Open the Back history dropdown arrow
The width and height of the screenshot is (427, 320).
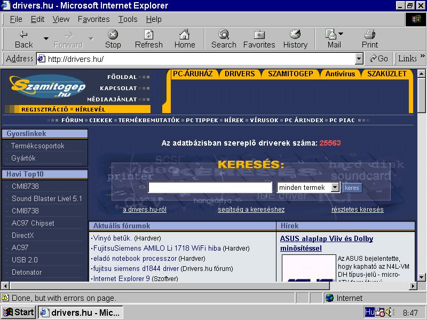click(x=46, y=38)
